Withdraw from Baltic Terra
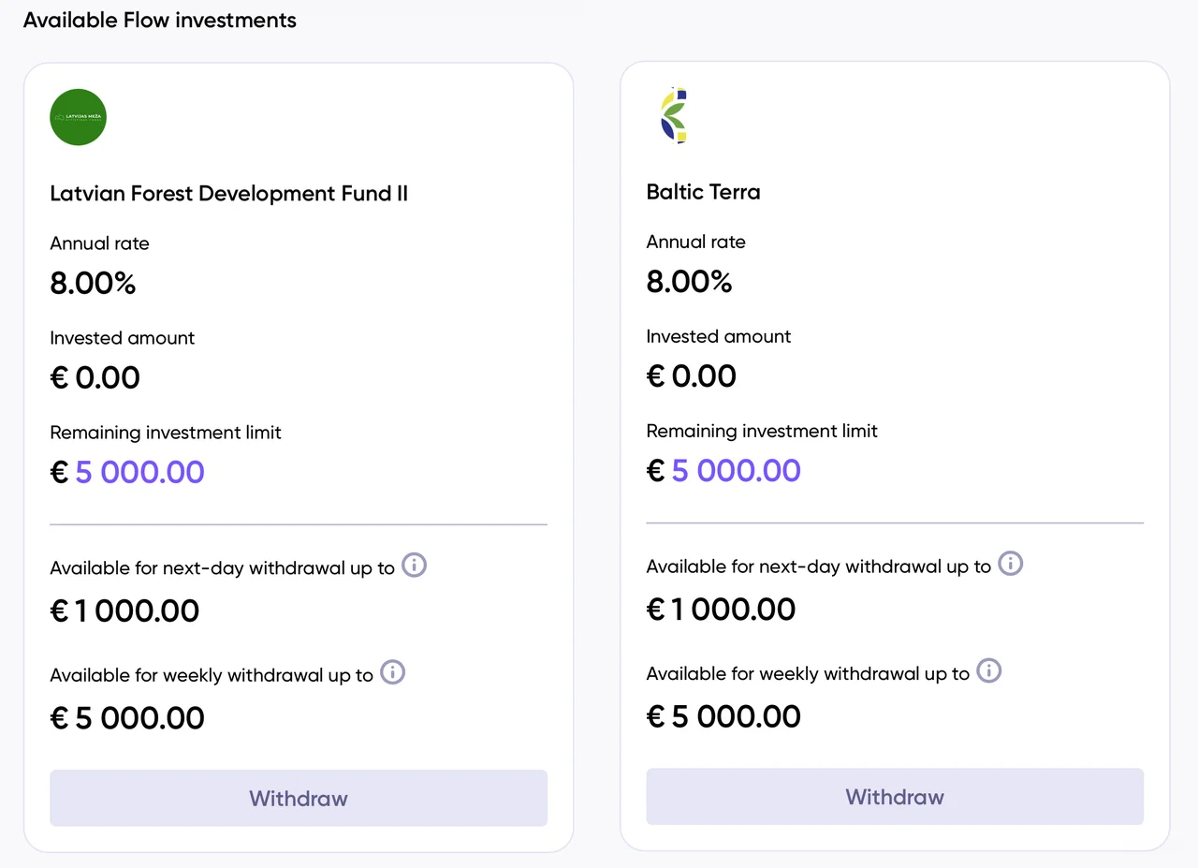 (895, 796)
